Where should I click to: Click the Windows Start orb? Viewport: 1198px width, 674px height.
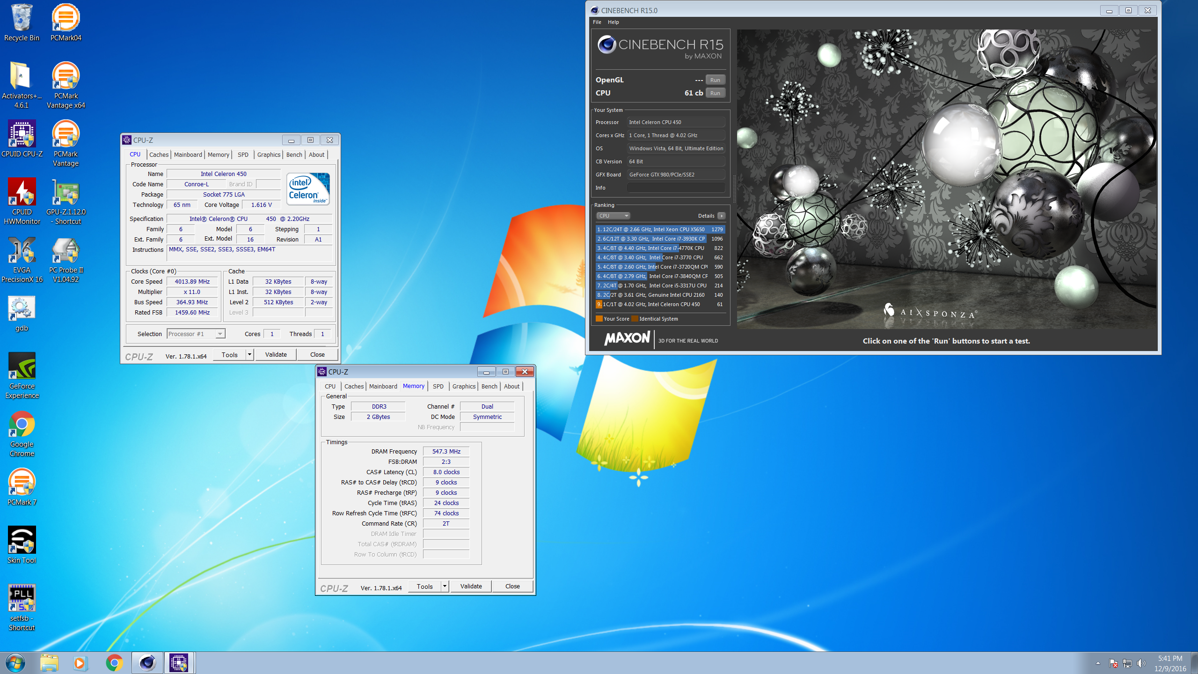coord(15,663)
